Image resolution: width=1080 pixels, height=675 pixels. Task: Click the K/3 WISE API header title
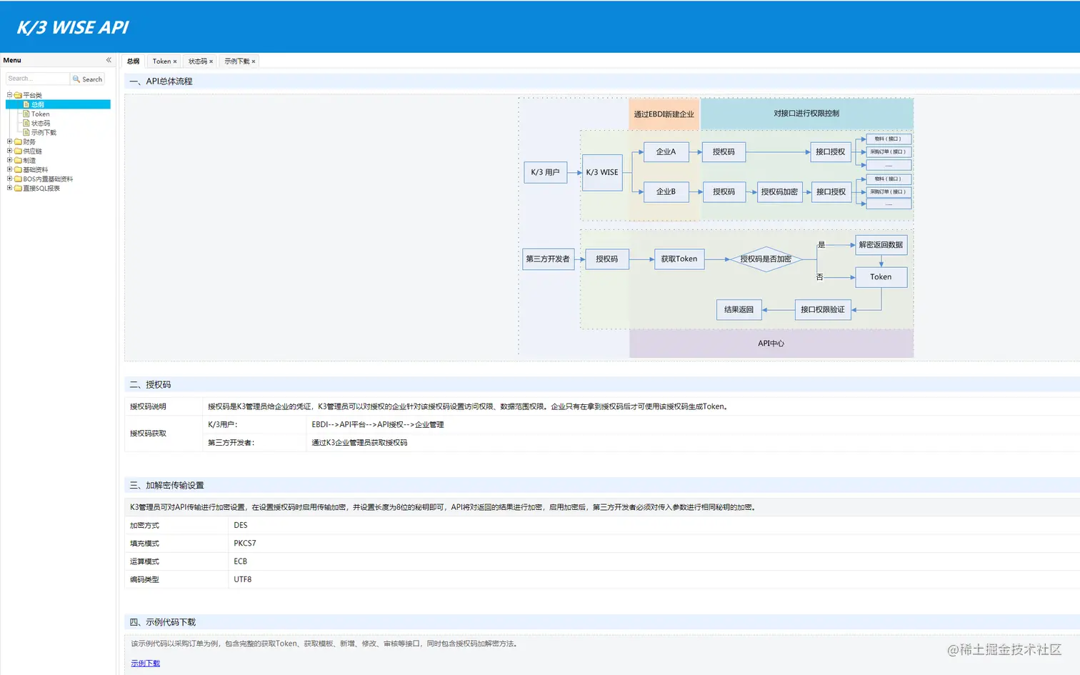click(x=73, y=27)
